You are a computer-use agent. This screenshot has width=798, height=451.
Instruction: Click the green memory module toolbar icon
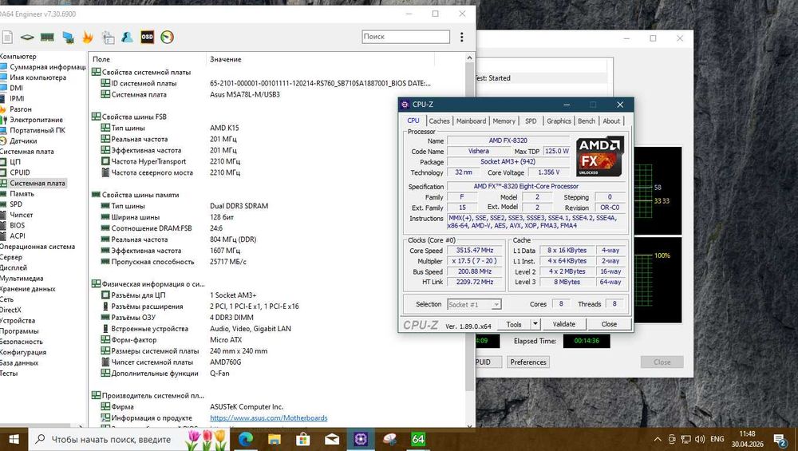click(47, 38)
